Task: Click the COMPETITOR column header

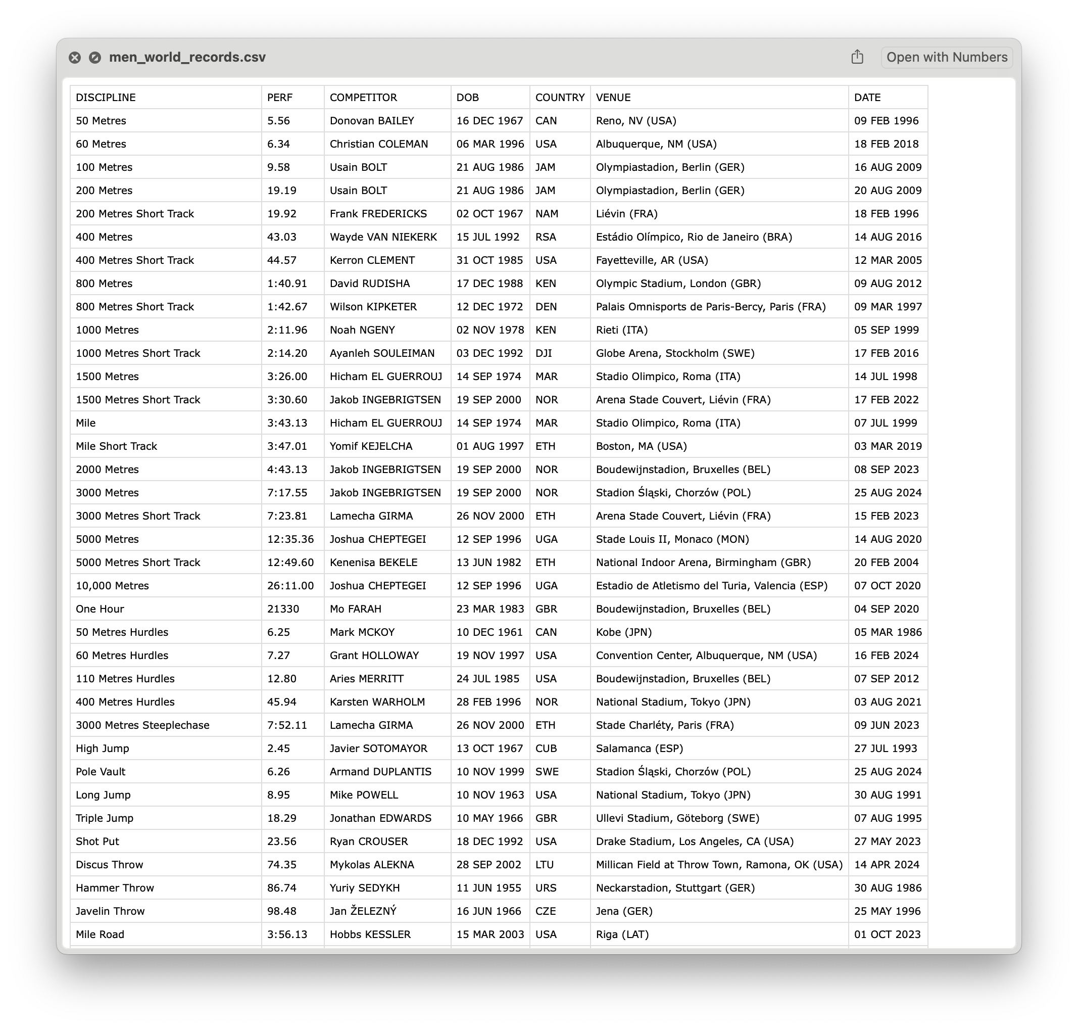Action: [386, 98]
